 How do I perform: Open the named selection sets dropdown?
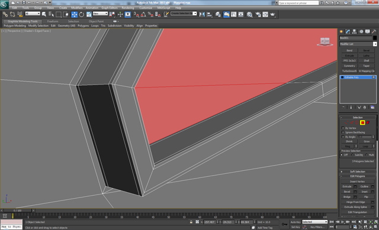(184, 14)
